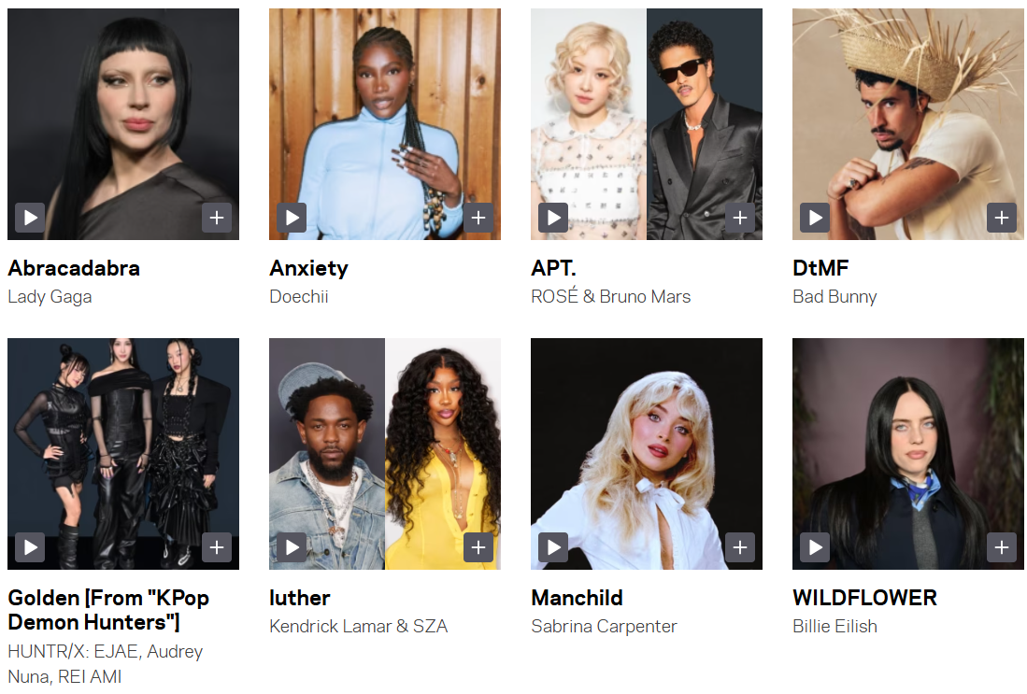Add Anxiety with the plus button
Screen dimensions: 1027x694
point(478,218)
